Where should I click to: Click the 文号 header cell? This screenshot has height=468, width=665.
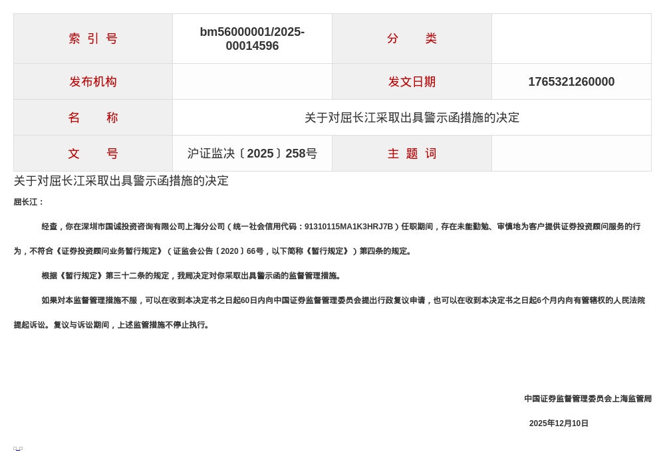[92, 153]
